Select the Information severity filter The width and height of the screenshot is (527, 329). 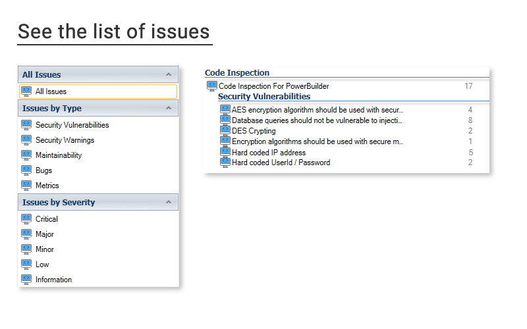tap(53, 279)
